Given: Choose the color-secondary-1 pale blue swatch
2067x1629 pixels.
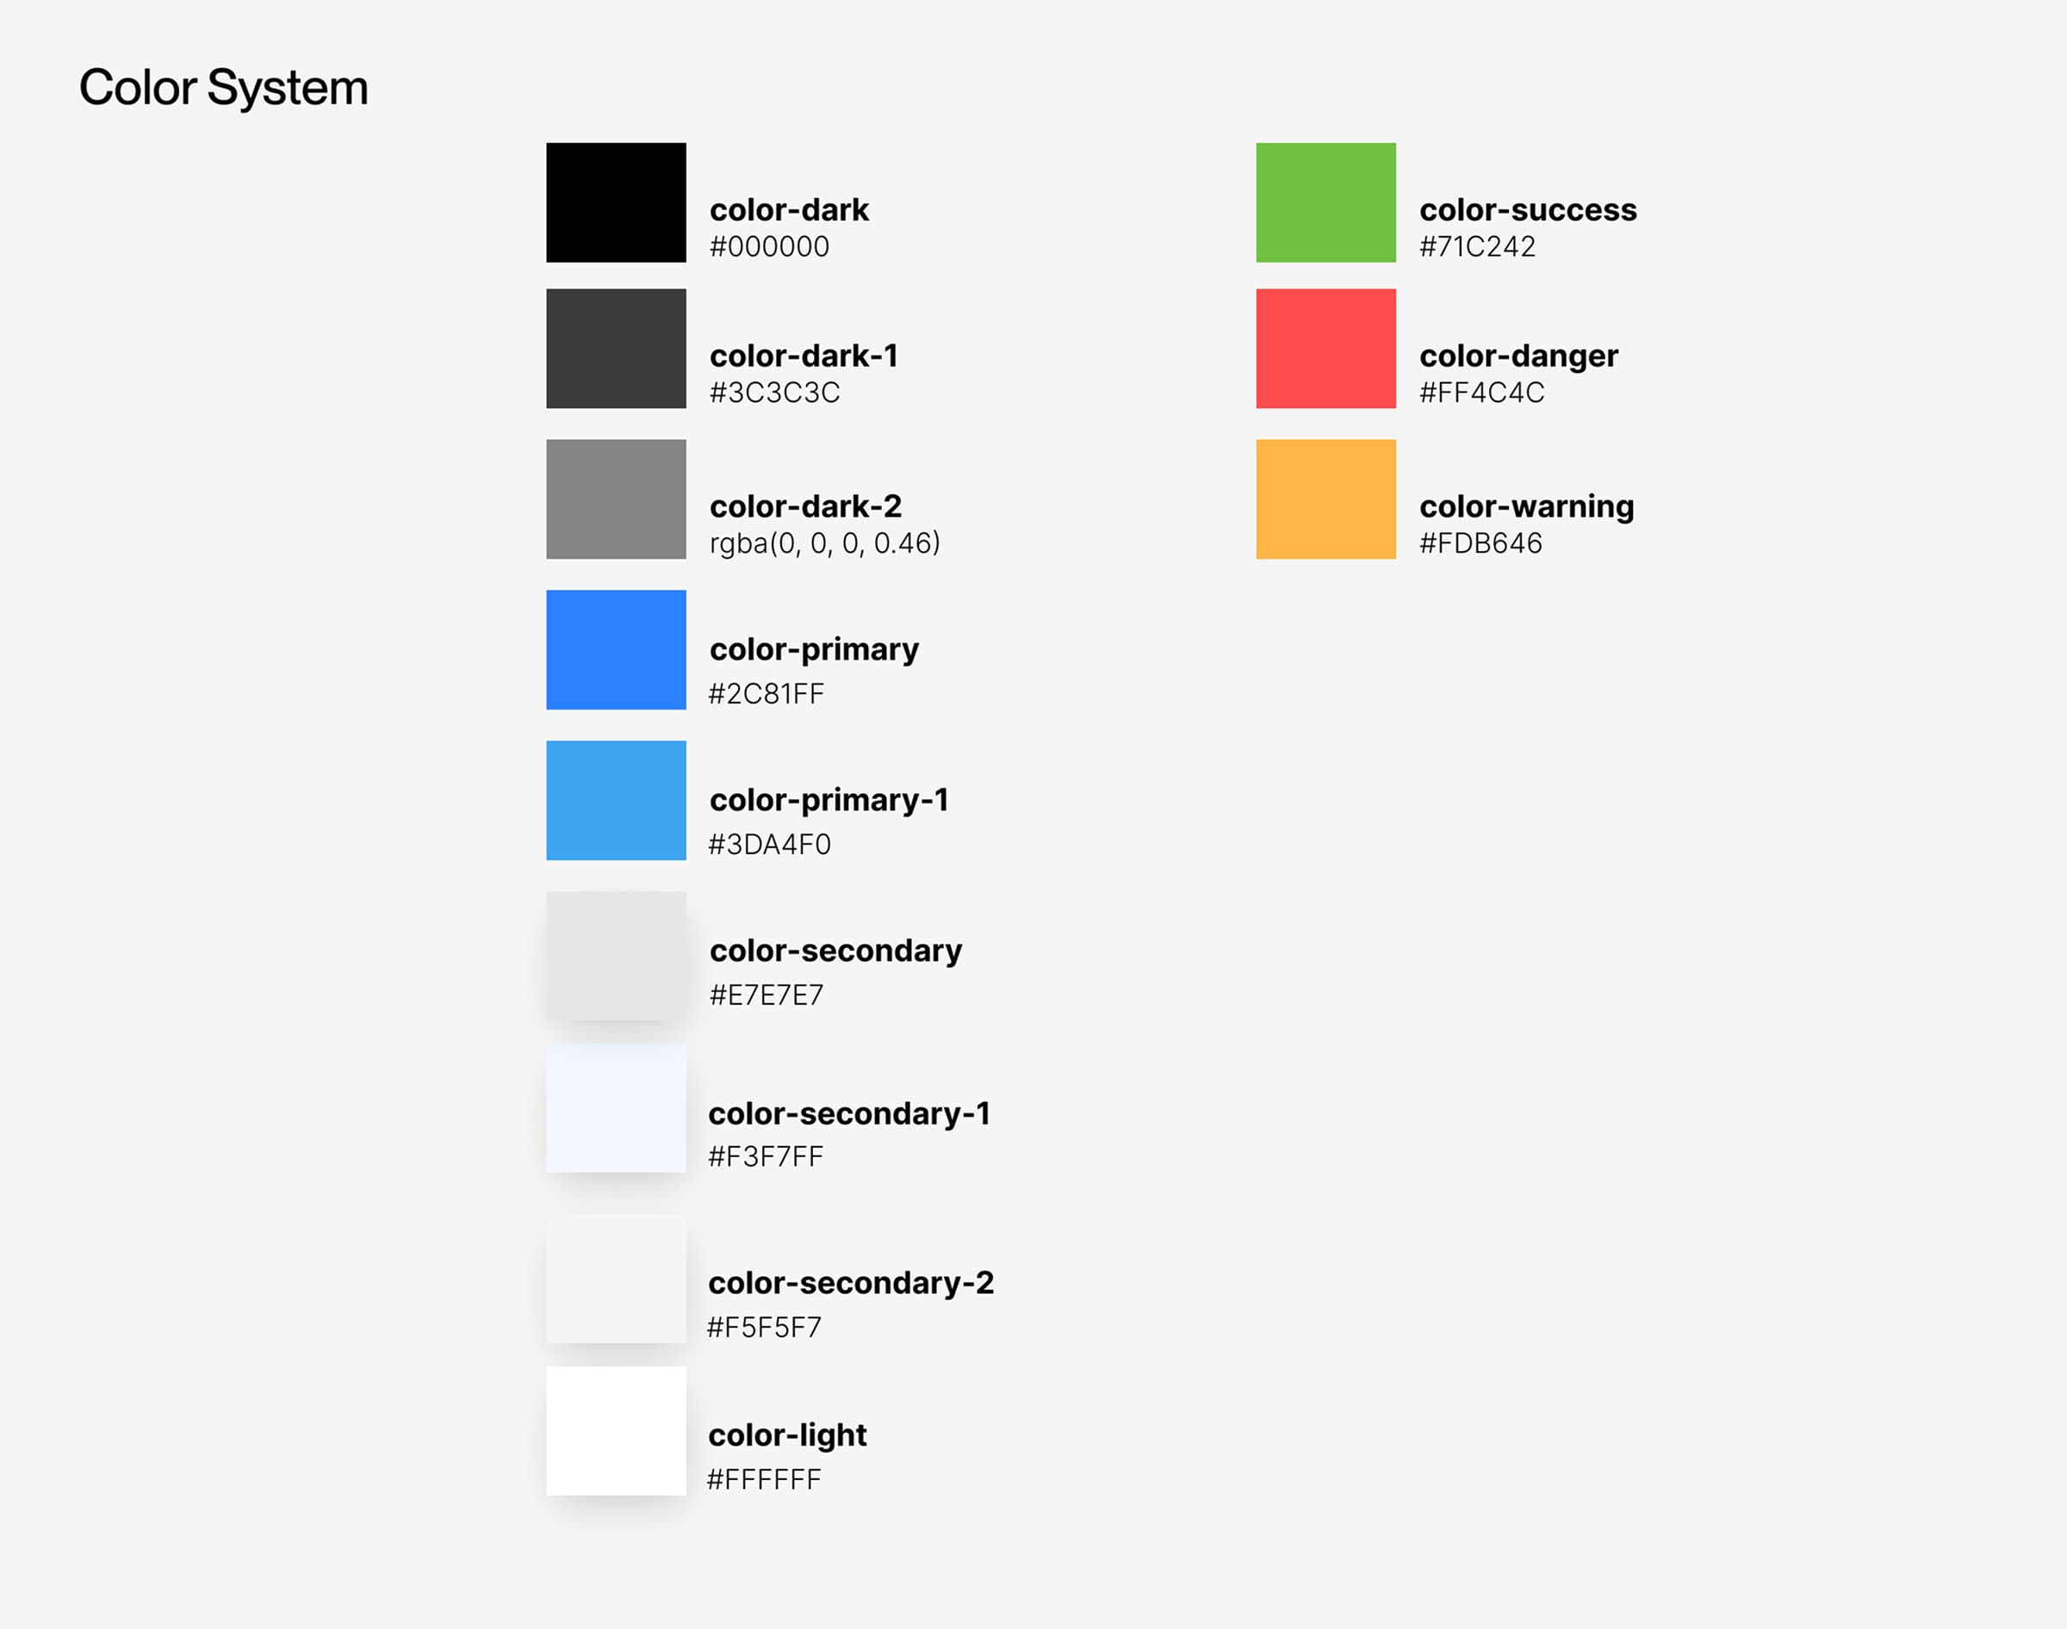Looking at the screenshot, I should pyautogui.click(x=615, y=1107).
